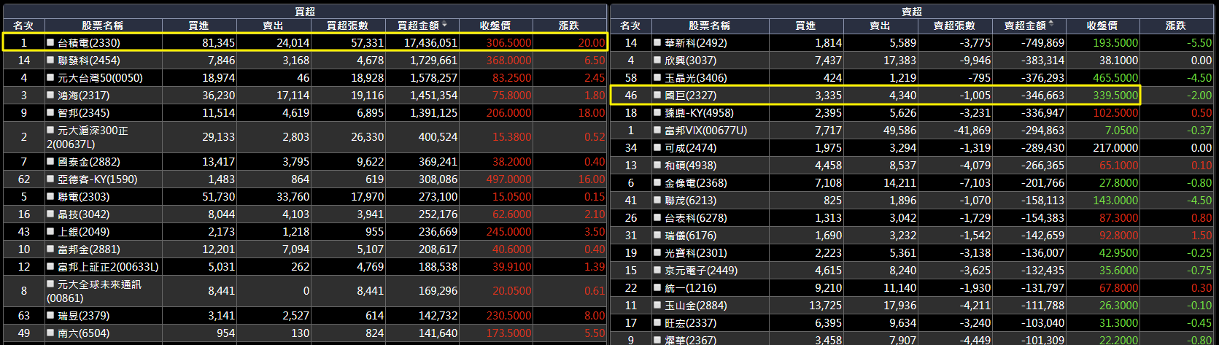The image size is (1219, 345).
Task: Click net-sell amount -346,663
Action: coord(1042,96)
